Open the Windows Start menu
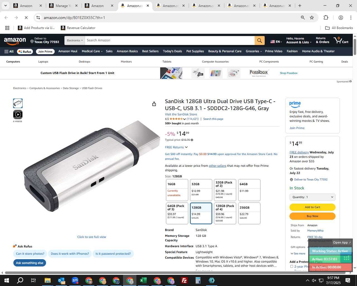 click(7, 280)
